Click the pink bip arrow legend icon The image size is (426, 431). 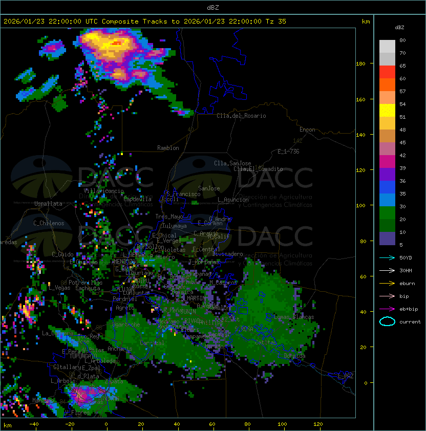click(x=387, y=296)
